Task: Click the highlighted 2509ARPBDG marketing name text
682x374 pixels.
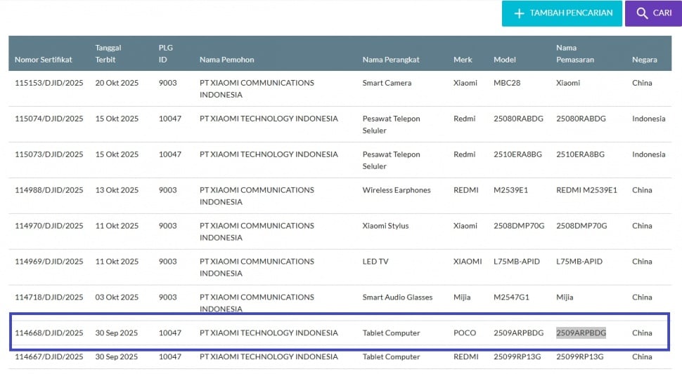Action: coord(581,333)
